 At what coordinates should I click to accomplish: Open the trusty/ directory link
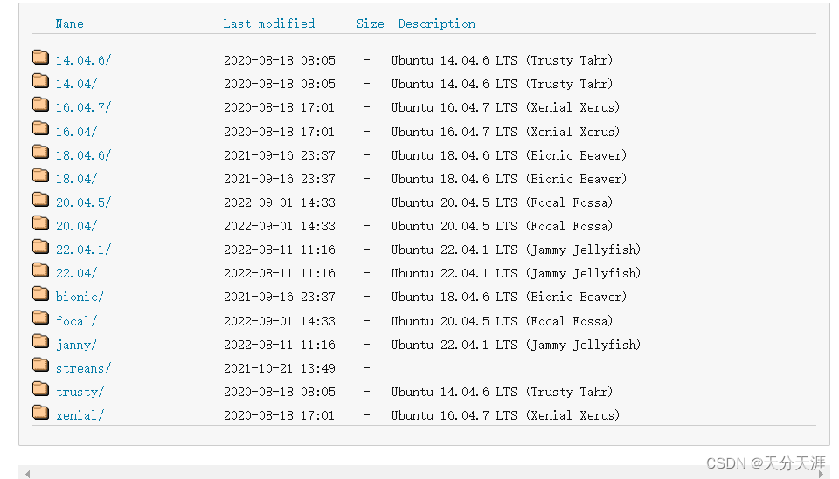pos(80,392)
